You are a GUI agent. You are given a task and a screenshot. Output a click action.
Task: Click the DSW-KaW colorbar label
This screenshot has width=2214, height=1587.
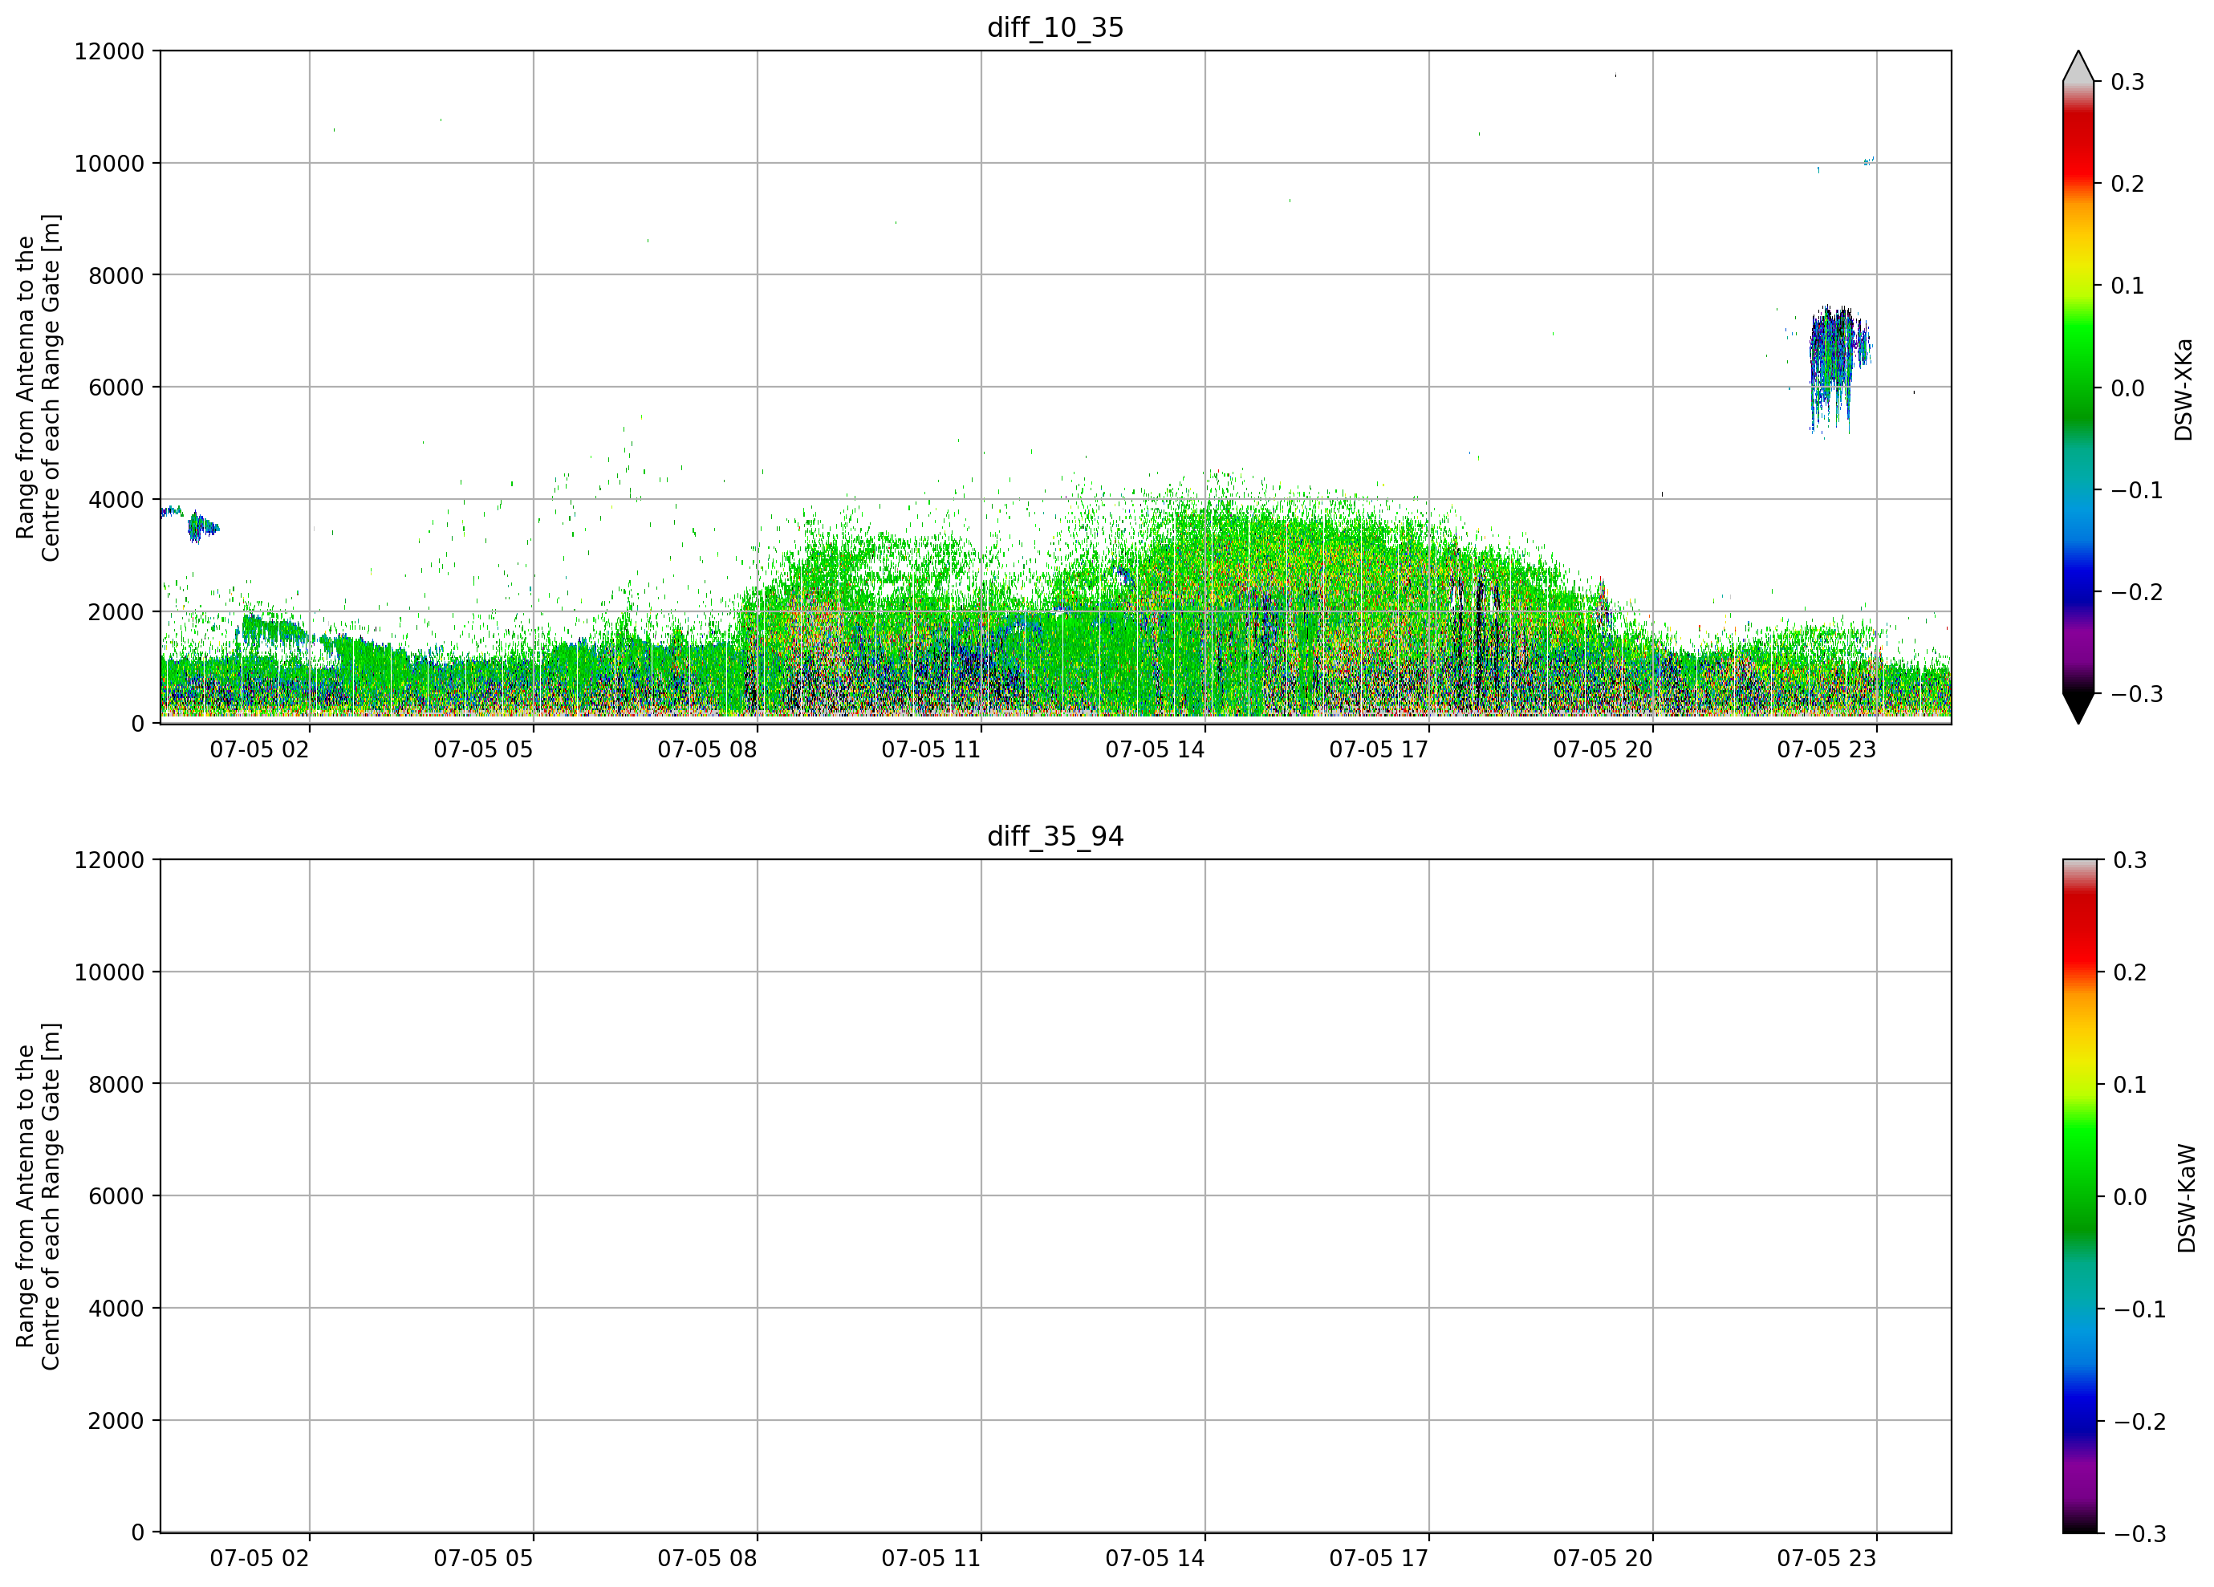pyautogui.click(x=2186, y=1198)
